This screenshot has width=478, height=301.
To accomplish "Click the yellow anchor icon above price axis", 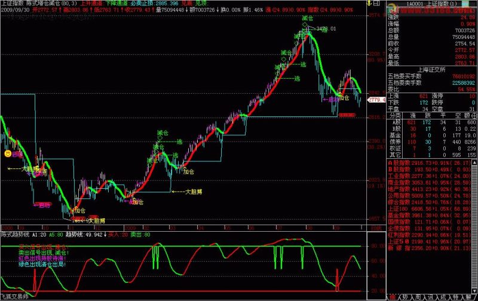I will point(369,3).
